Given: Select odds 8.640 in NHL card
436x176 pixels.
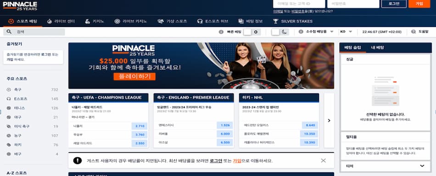Looking at the screenshot, I should click(310, 125).
